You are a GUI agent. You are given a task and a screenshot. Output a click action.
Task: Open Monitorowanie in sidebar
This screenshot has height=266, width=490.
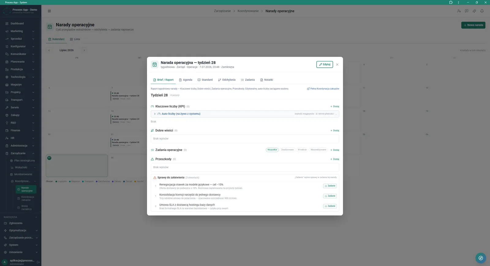click(x=23, y=174)
